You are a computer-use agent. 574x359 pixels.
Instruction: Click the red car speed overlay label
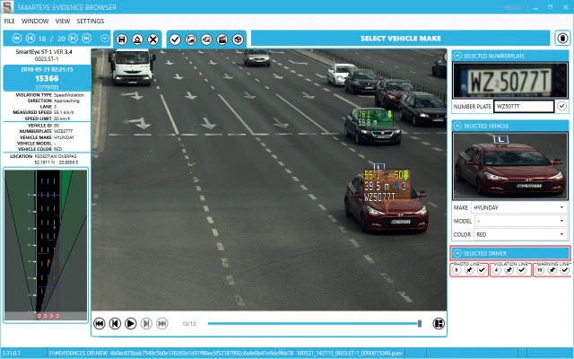(x=386, y=186)
